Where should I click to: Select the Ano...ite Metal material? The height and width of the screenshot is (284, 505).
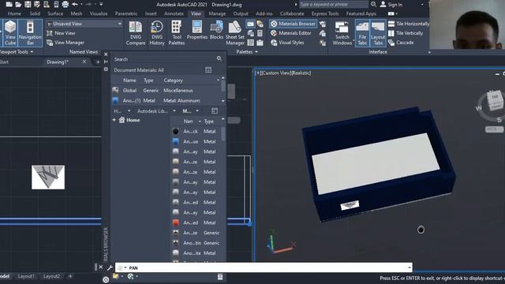tap(196, 253)
